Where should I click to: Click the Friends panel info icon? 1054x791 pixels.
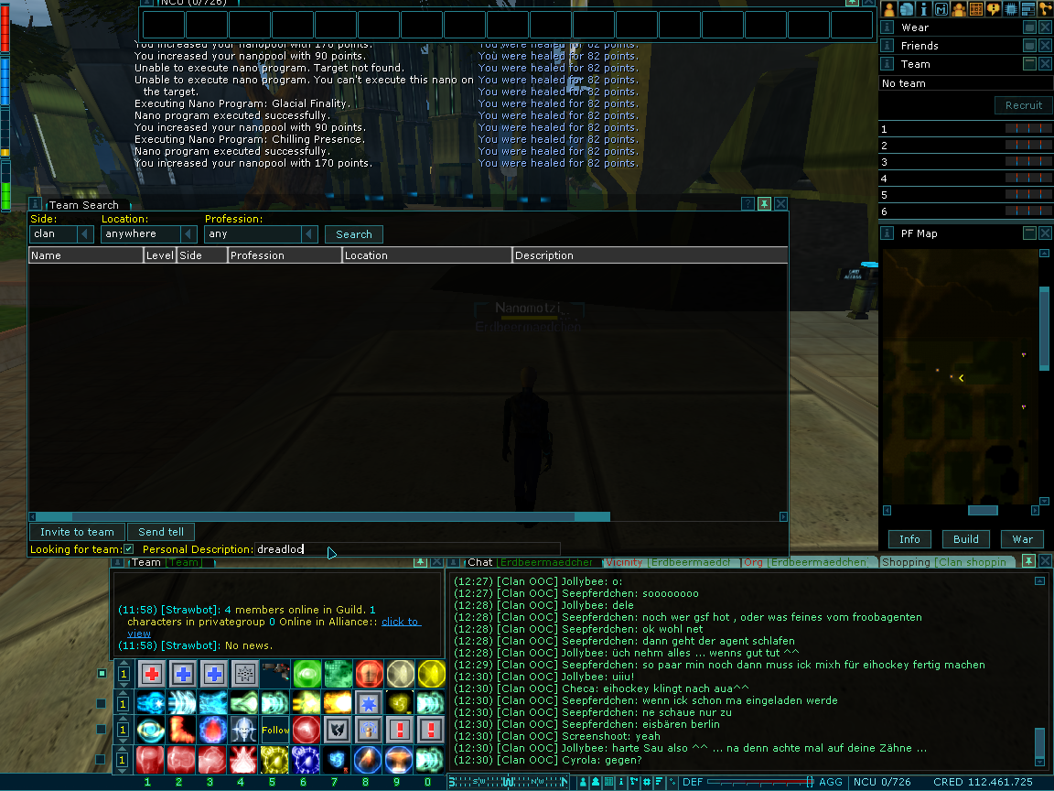pos(887,45)
